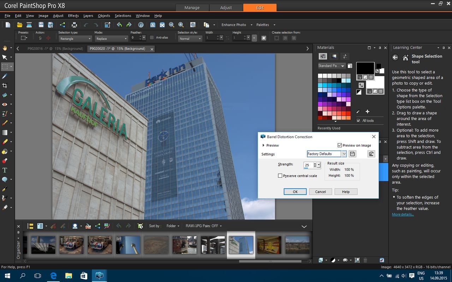This screenshot has width=452, height=282.
Task: Open the Effects menu
Action: (x=73, y=16)
